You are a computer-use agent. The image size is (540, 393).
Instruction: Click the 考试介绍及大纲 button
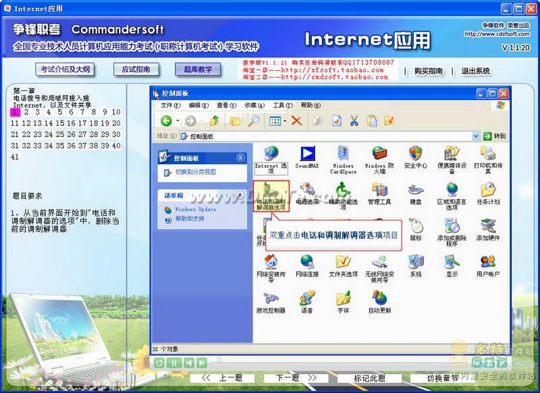(65, 69)
